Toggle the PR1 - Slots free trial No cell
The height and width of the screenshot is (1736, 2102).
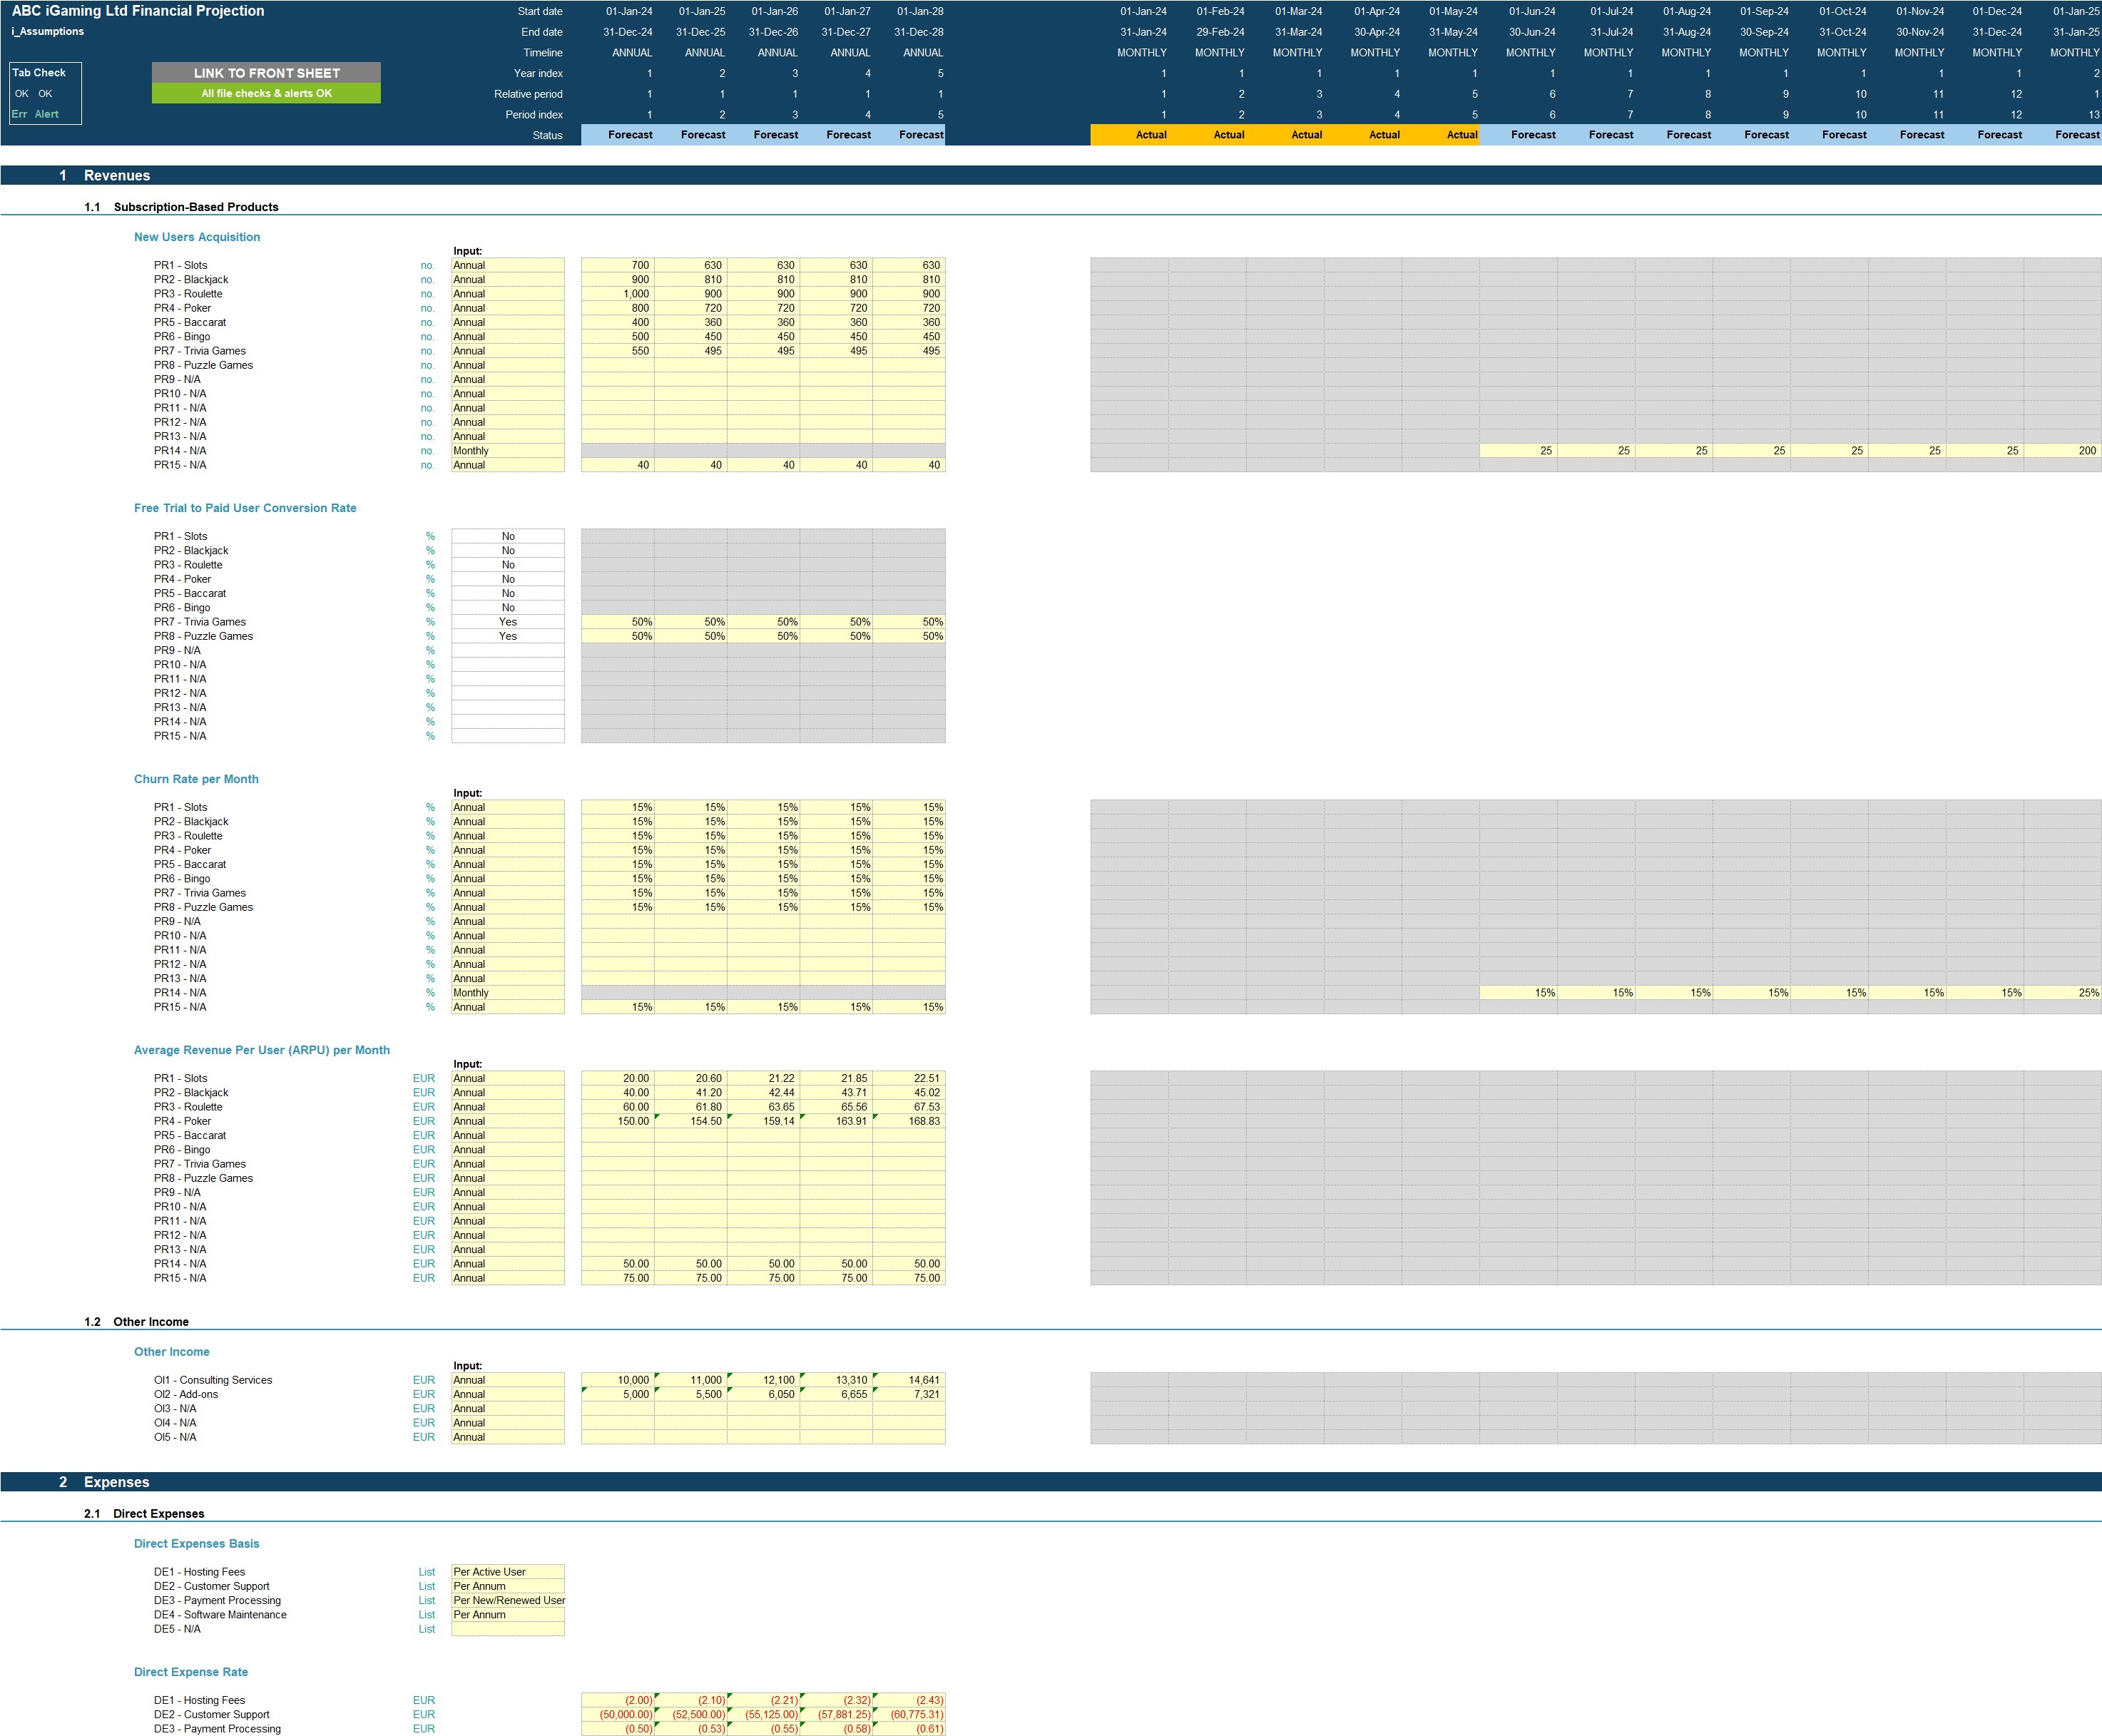(x=507, y=536)
